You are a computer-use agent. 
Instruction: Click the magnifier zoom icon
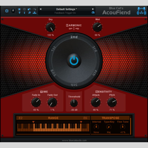29,12
